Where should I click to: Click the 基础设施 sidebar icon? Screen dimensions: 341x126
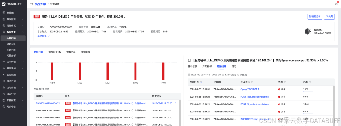(x=4, y=68)
